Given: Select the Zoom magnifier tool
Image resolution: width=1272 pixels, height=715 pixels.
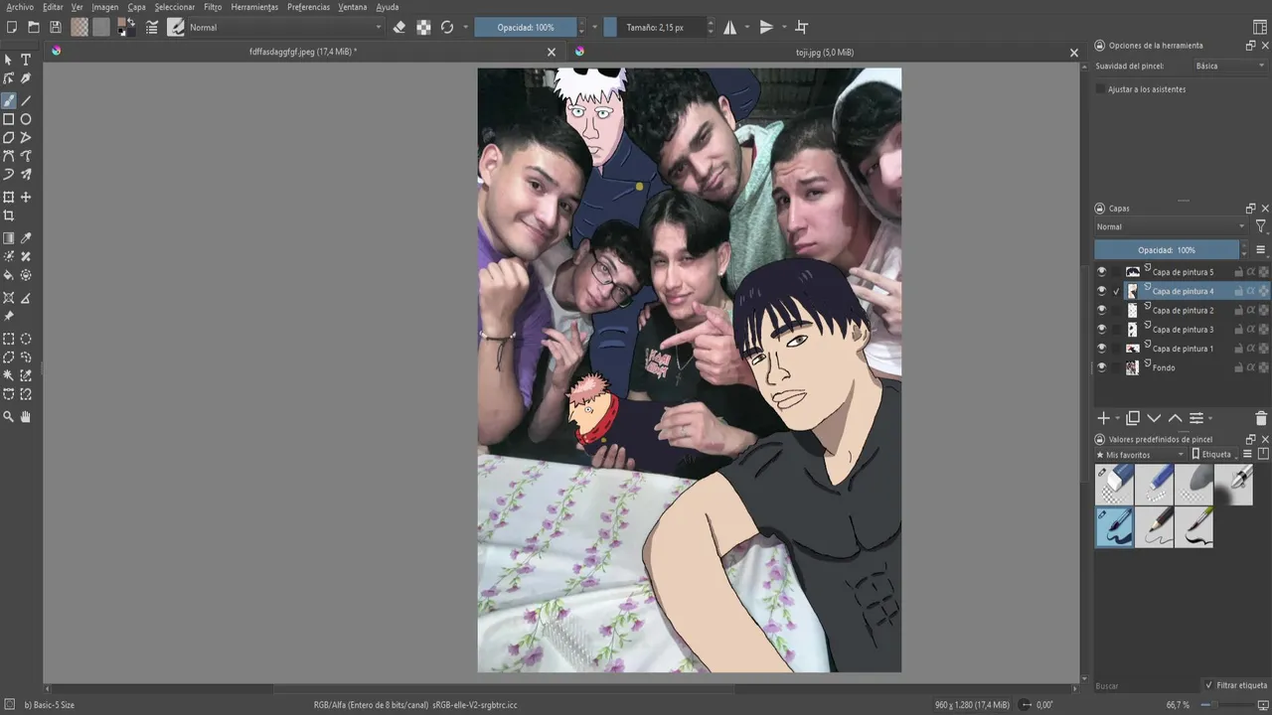Looking at the screenshot, I should tap(9, 417).
